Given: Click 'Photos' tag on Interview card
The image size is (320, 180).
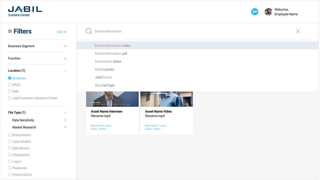Looking at the screenshot, I should 102,129.
